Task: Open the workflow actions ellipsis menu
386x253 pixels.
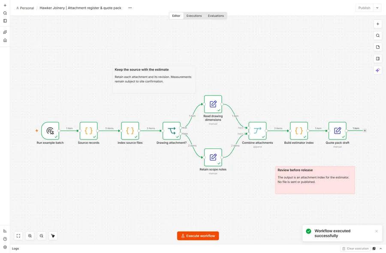Action: (x=130, y=8)
